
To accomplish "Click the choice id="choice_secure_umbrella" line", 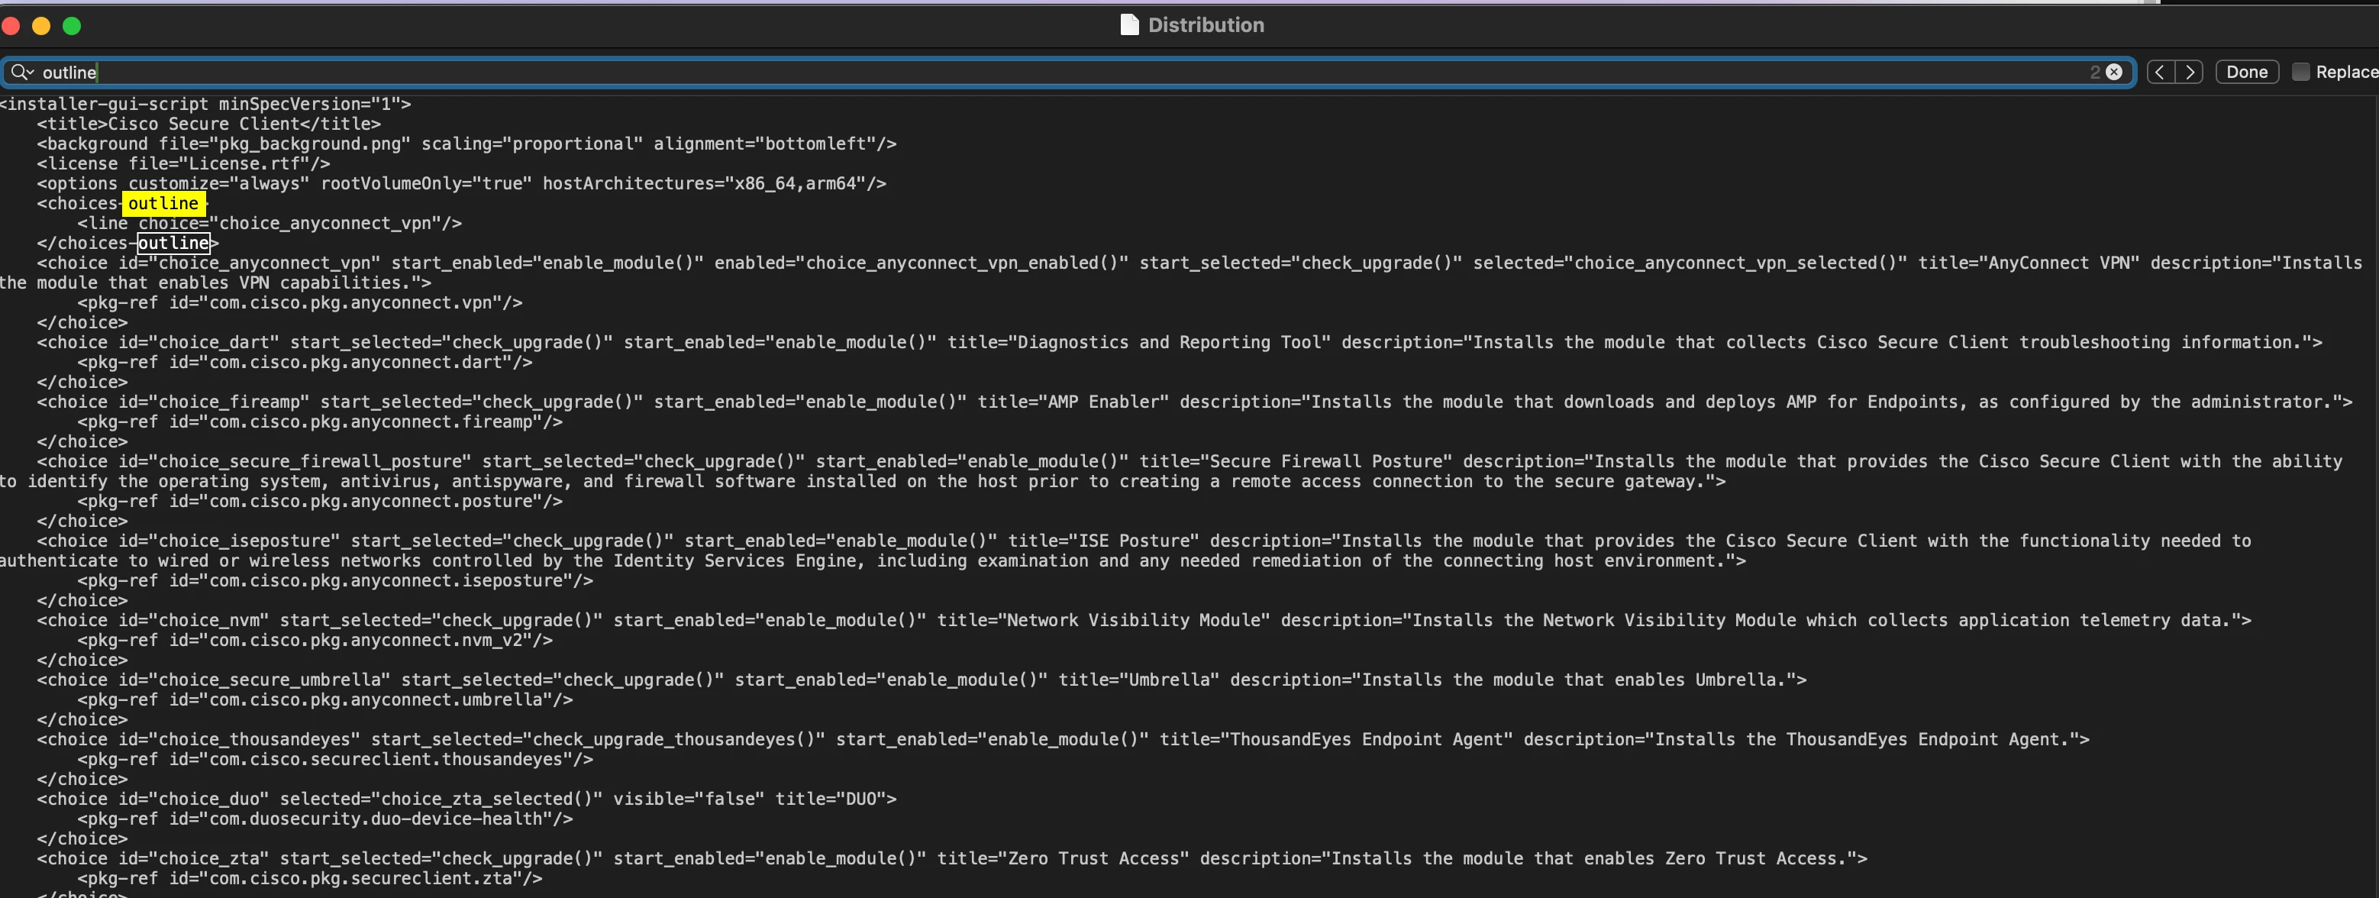I will point(922,680).
